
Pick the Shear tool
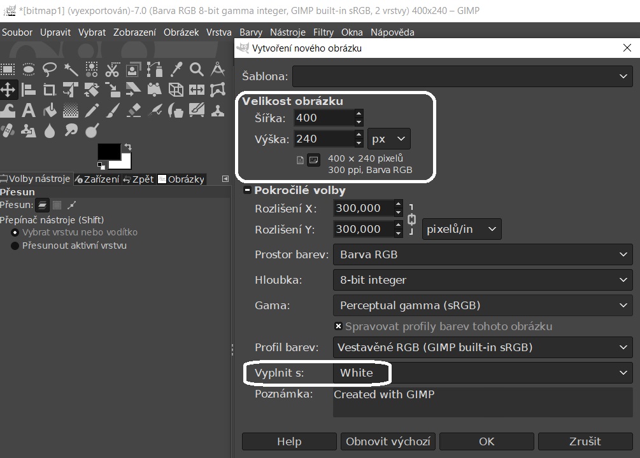(133, 90)
